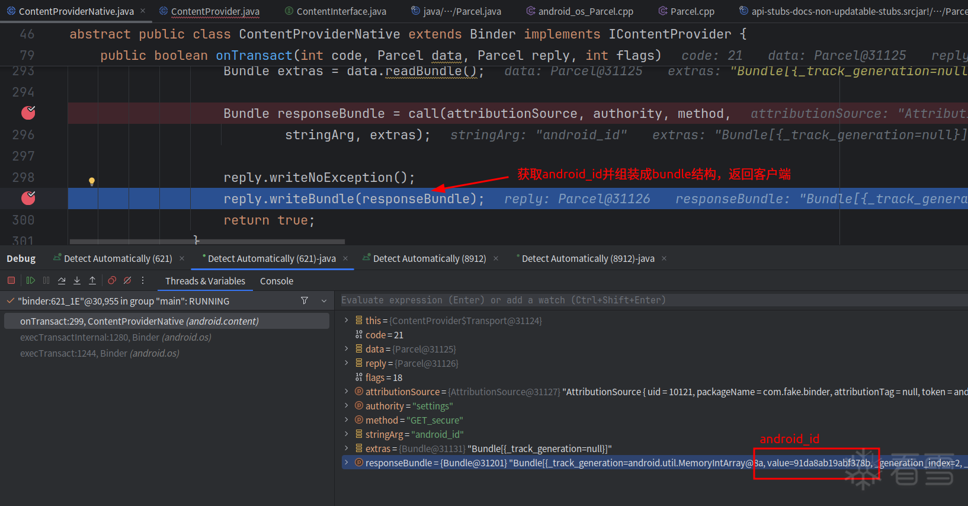Open the Parcel.cpp editor tab
The height and width of the screenshot is (506, 968).
[x=686, y=11]
